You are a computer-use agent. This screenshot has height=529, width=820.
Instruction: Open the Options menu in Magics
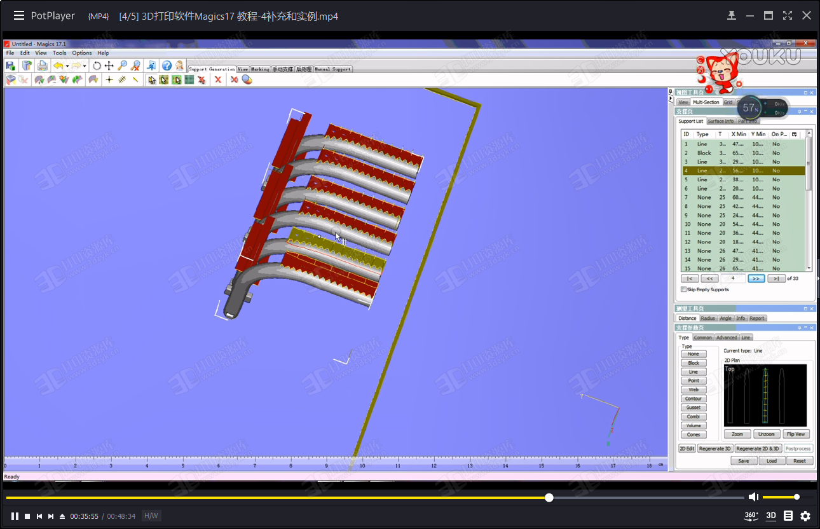click(x=81, y=53)
